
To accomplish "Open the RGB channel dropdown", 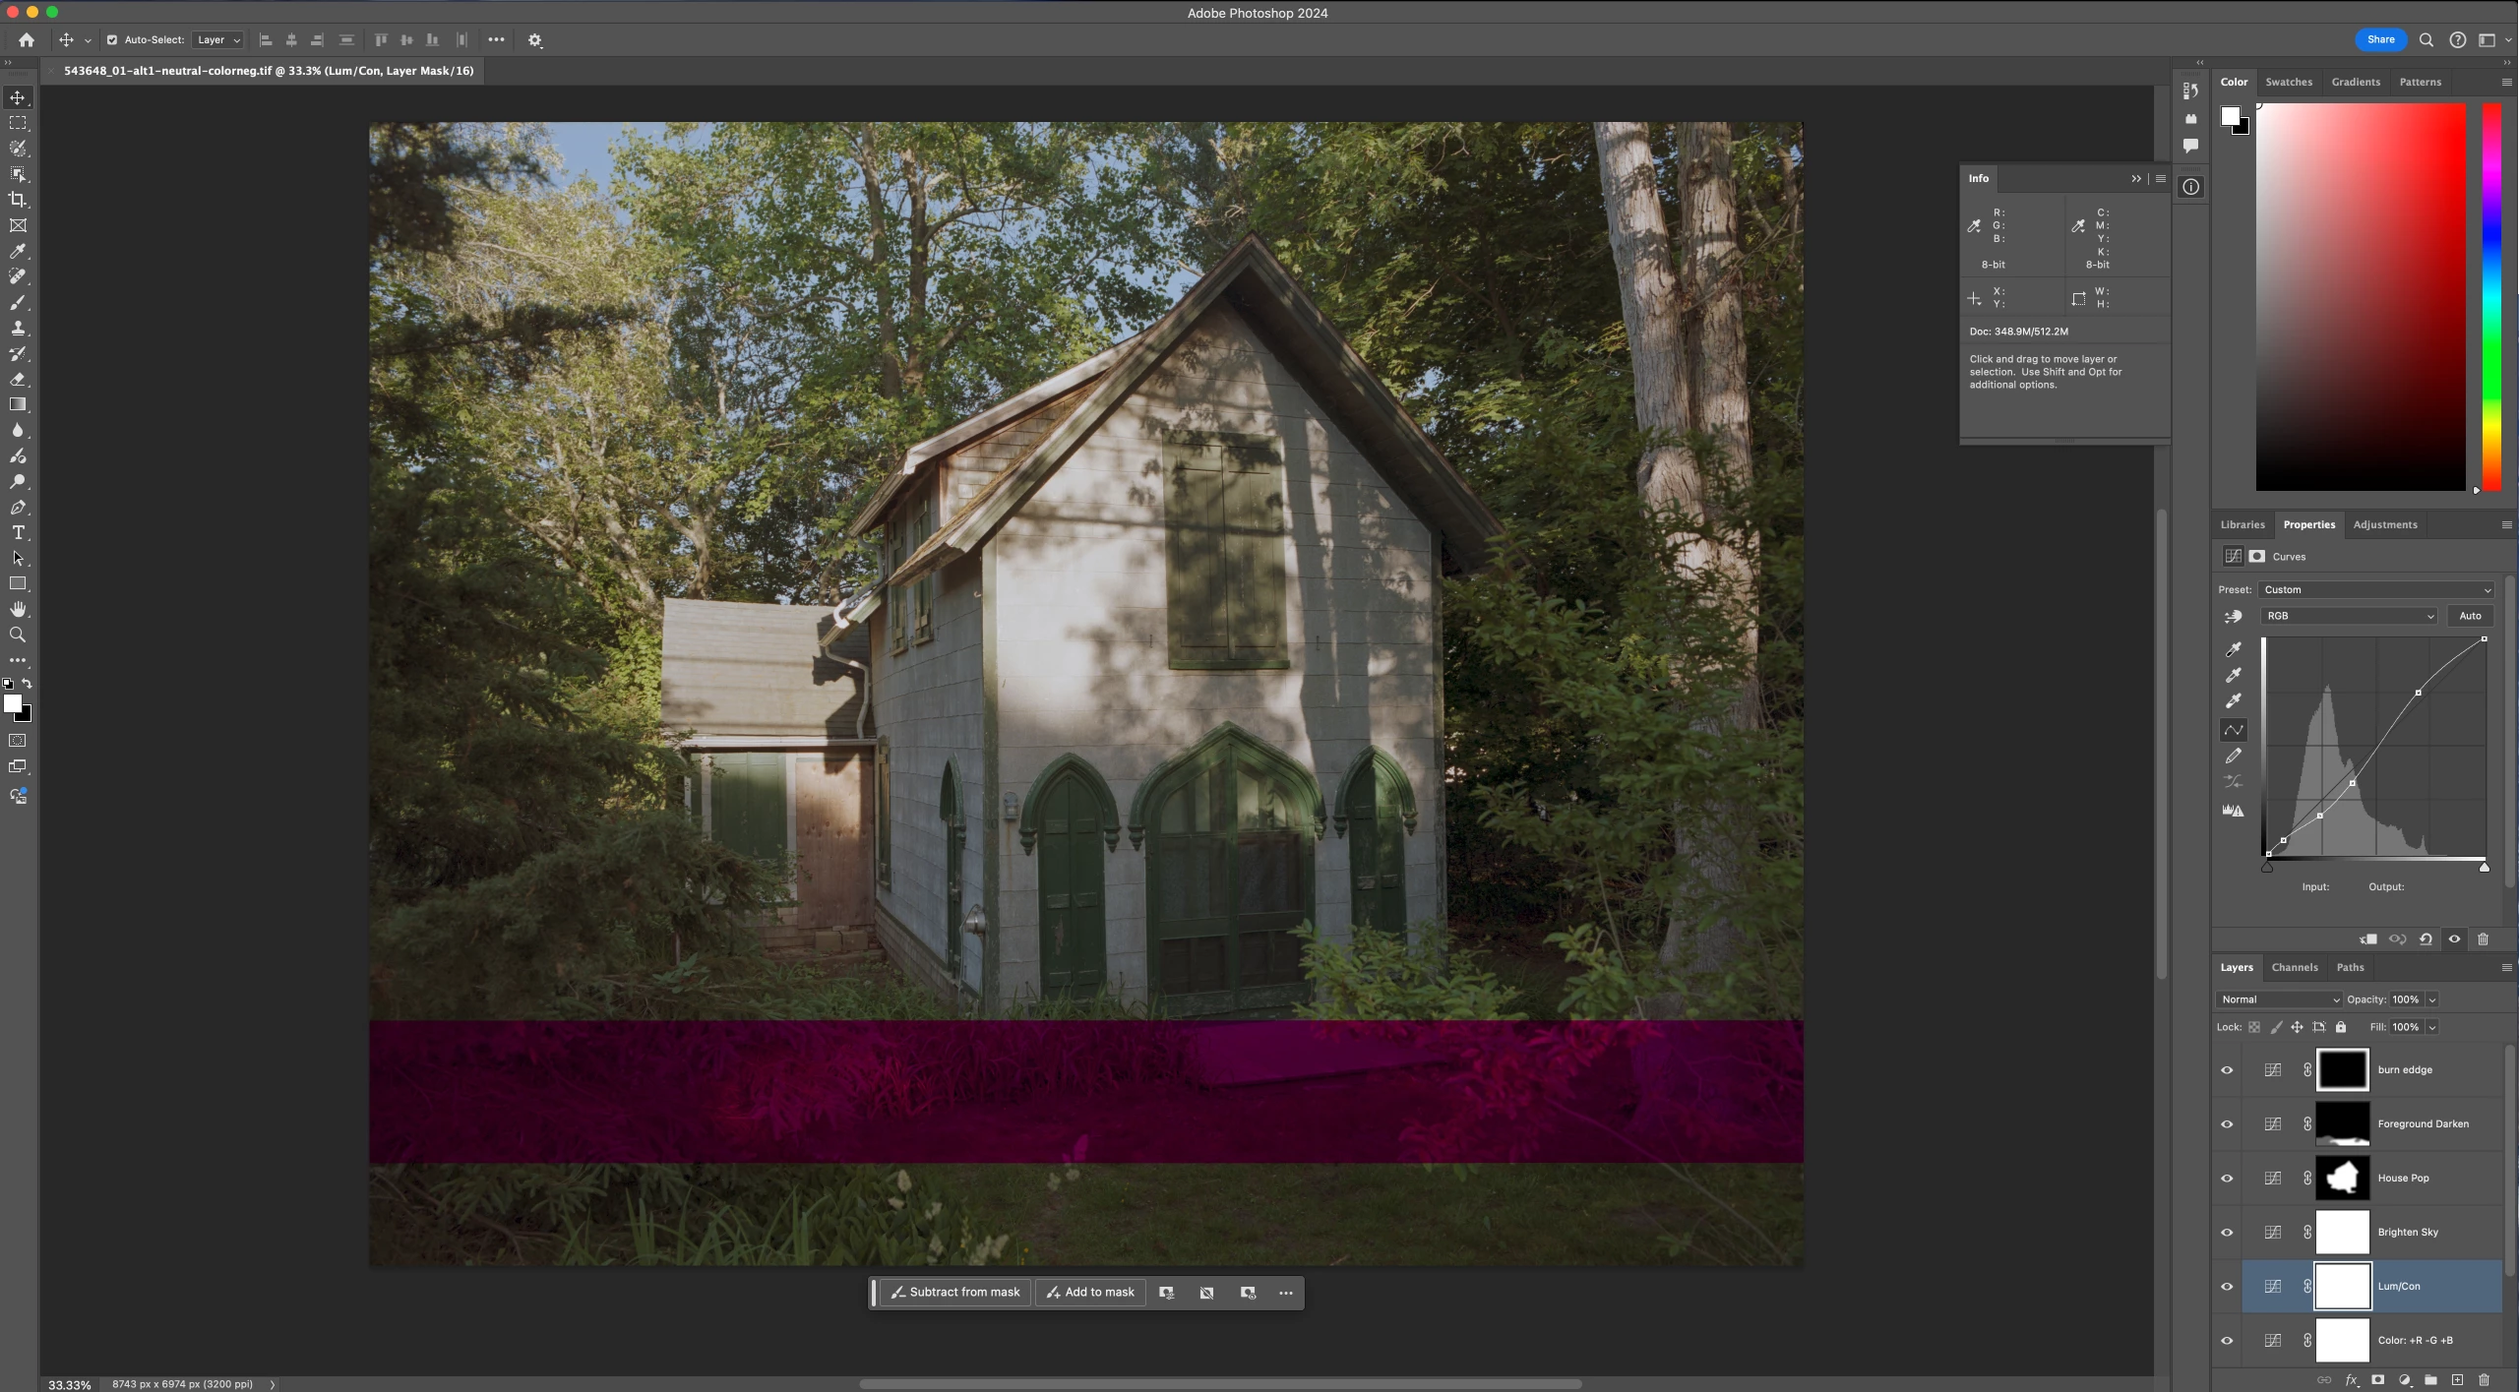I will 2348,616.
